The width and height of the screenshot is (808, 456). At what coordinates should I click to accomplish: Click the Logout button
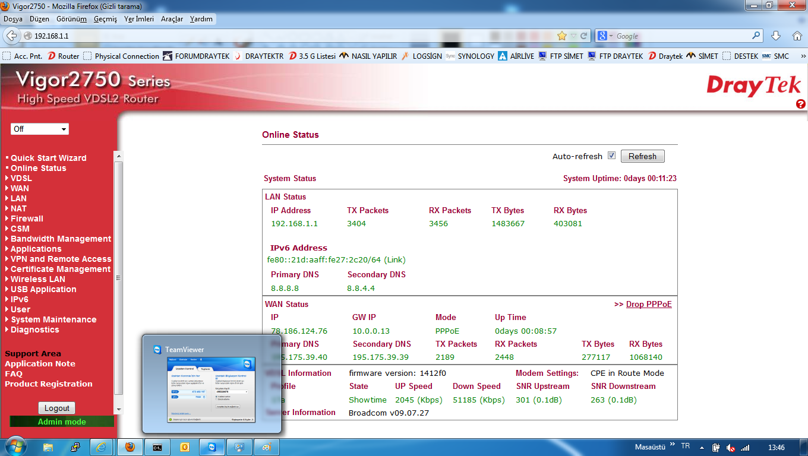point(57,408)
